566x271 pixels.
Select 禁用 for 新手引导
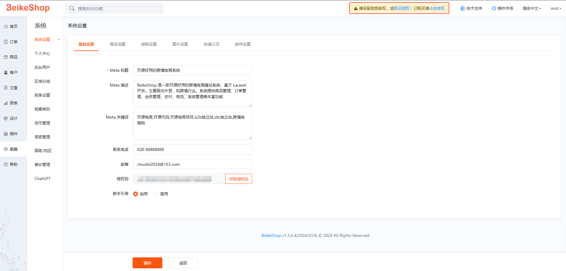click(x=156, y=194)
